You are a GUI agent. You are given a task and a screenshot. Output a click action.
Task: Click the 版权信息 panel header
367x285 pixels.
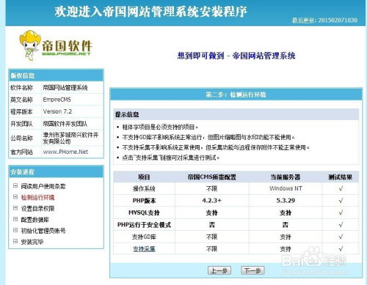click(56, 75)
